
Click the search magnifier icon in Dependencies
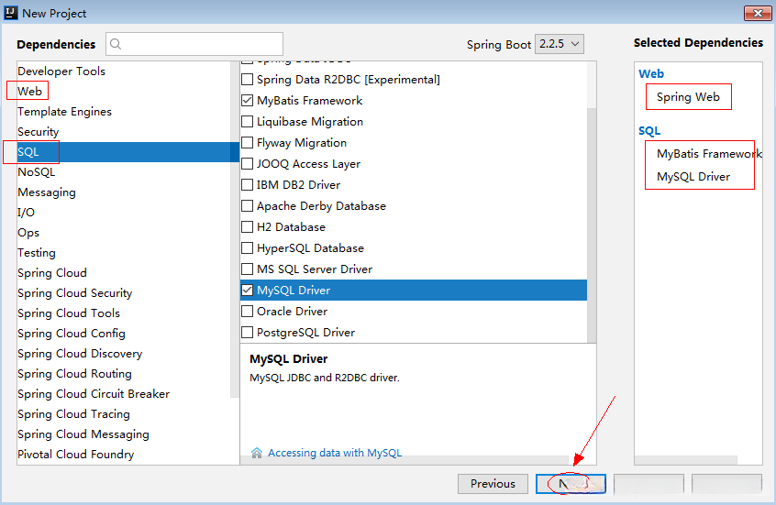pos(116,44)
